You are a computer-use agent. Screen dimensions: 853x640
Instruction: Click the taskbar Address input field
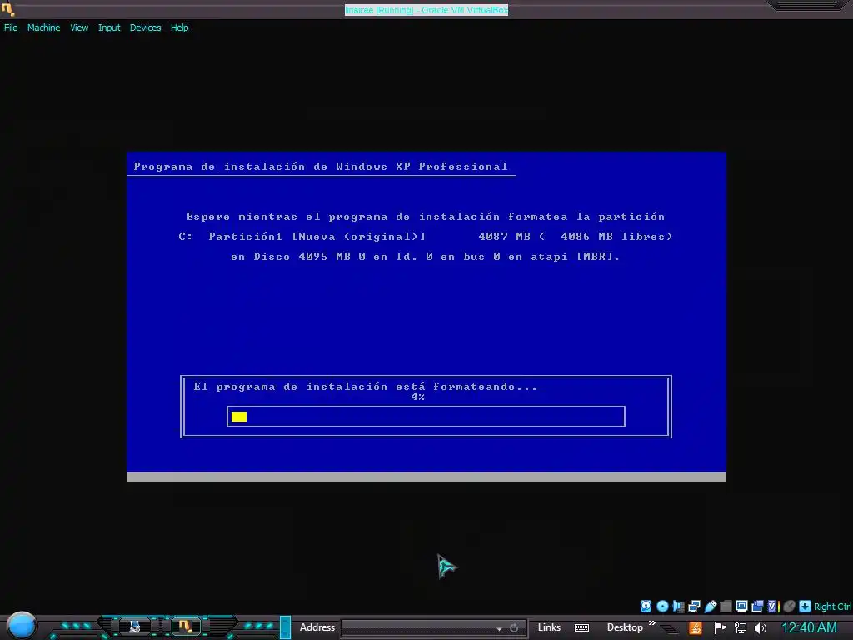coord(418,628)
